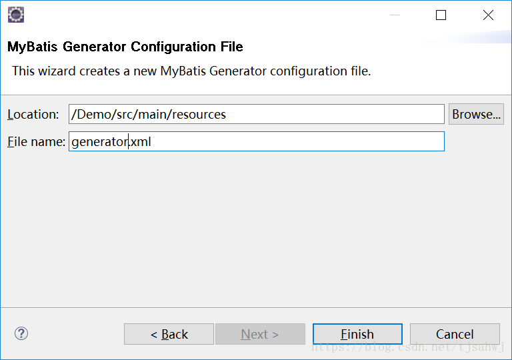The height and width of the screenshot is (360, 512).
Task: Close the dialog with the X icon
Action: point(488,15)
